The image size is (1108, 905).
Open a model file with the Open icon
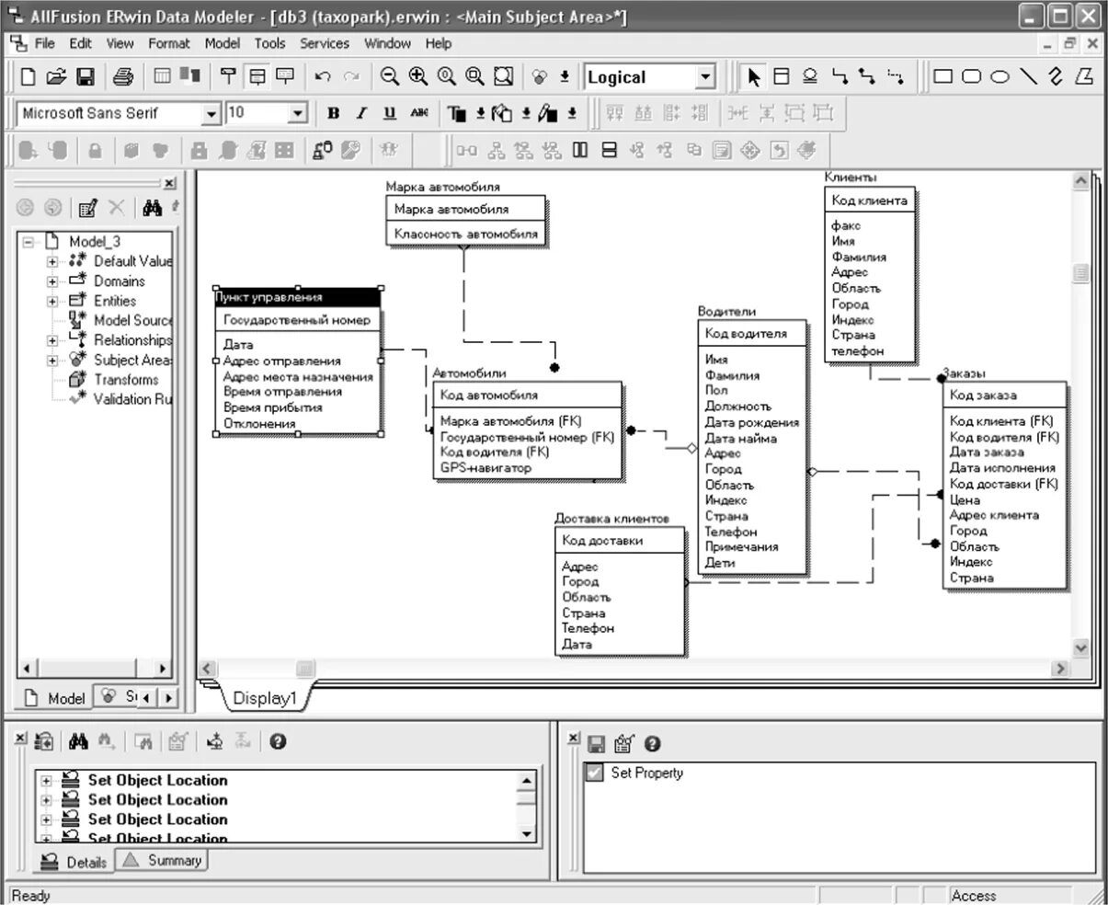(56, 77)
